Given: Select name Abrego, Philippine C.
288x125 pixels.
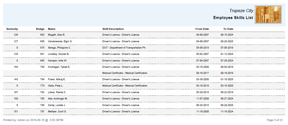Looking at the screenshot, I should pos(59,48).
